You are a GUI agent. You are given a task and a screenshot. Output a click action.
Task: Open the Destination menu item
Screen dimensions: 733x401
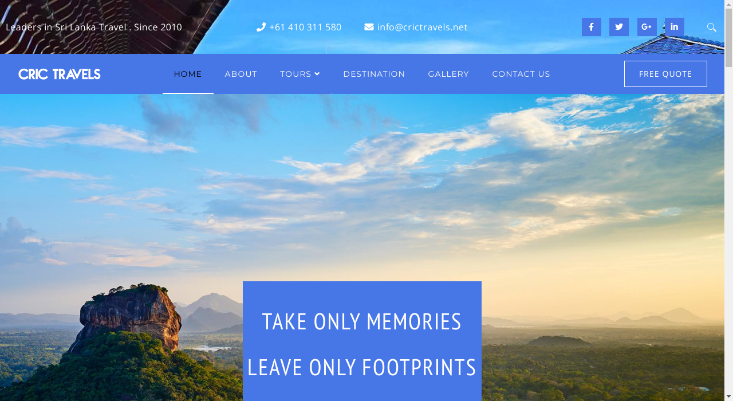[374, 74]
